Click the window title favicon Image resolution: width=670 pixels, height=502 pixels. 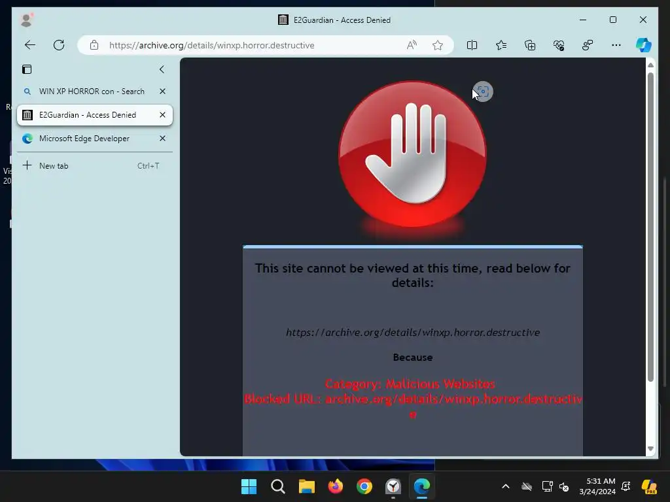(x=283, y=20)
